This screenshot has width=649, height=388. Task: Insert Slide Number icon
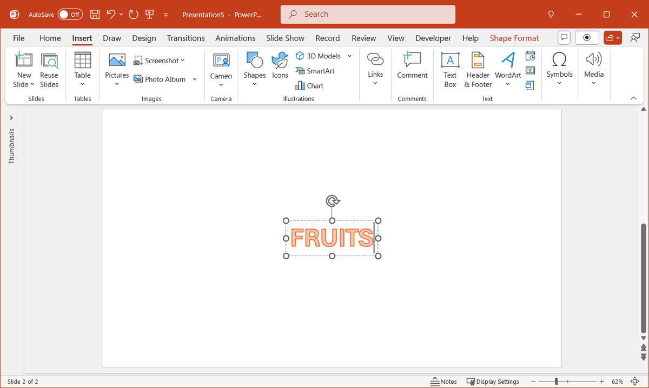click(x=531, y=71)
